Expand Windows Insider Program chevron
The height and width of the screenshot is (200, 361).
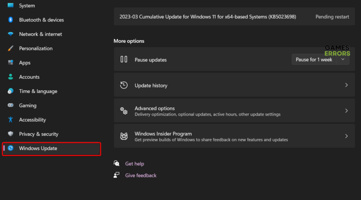pos(347,136)
